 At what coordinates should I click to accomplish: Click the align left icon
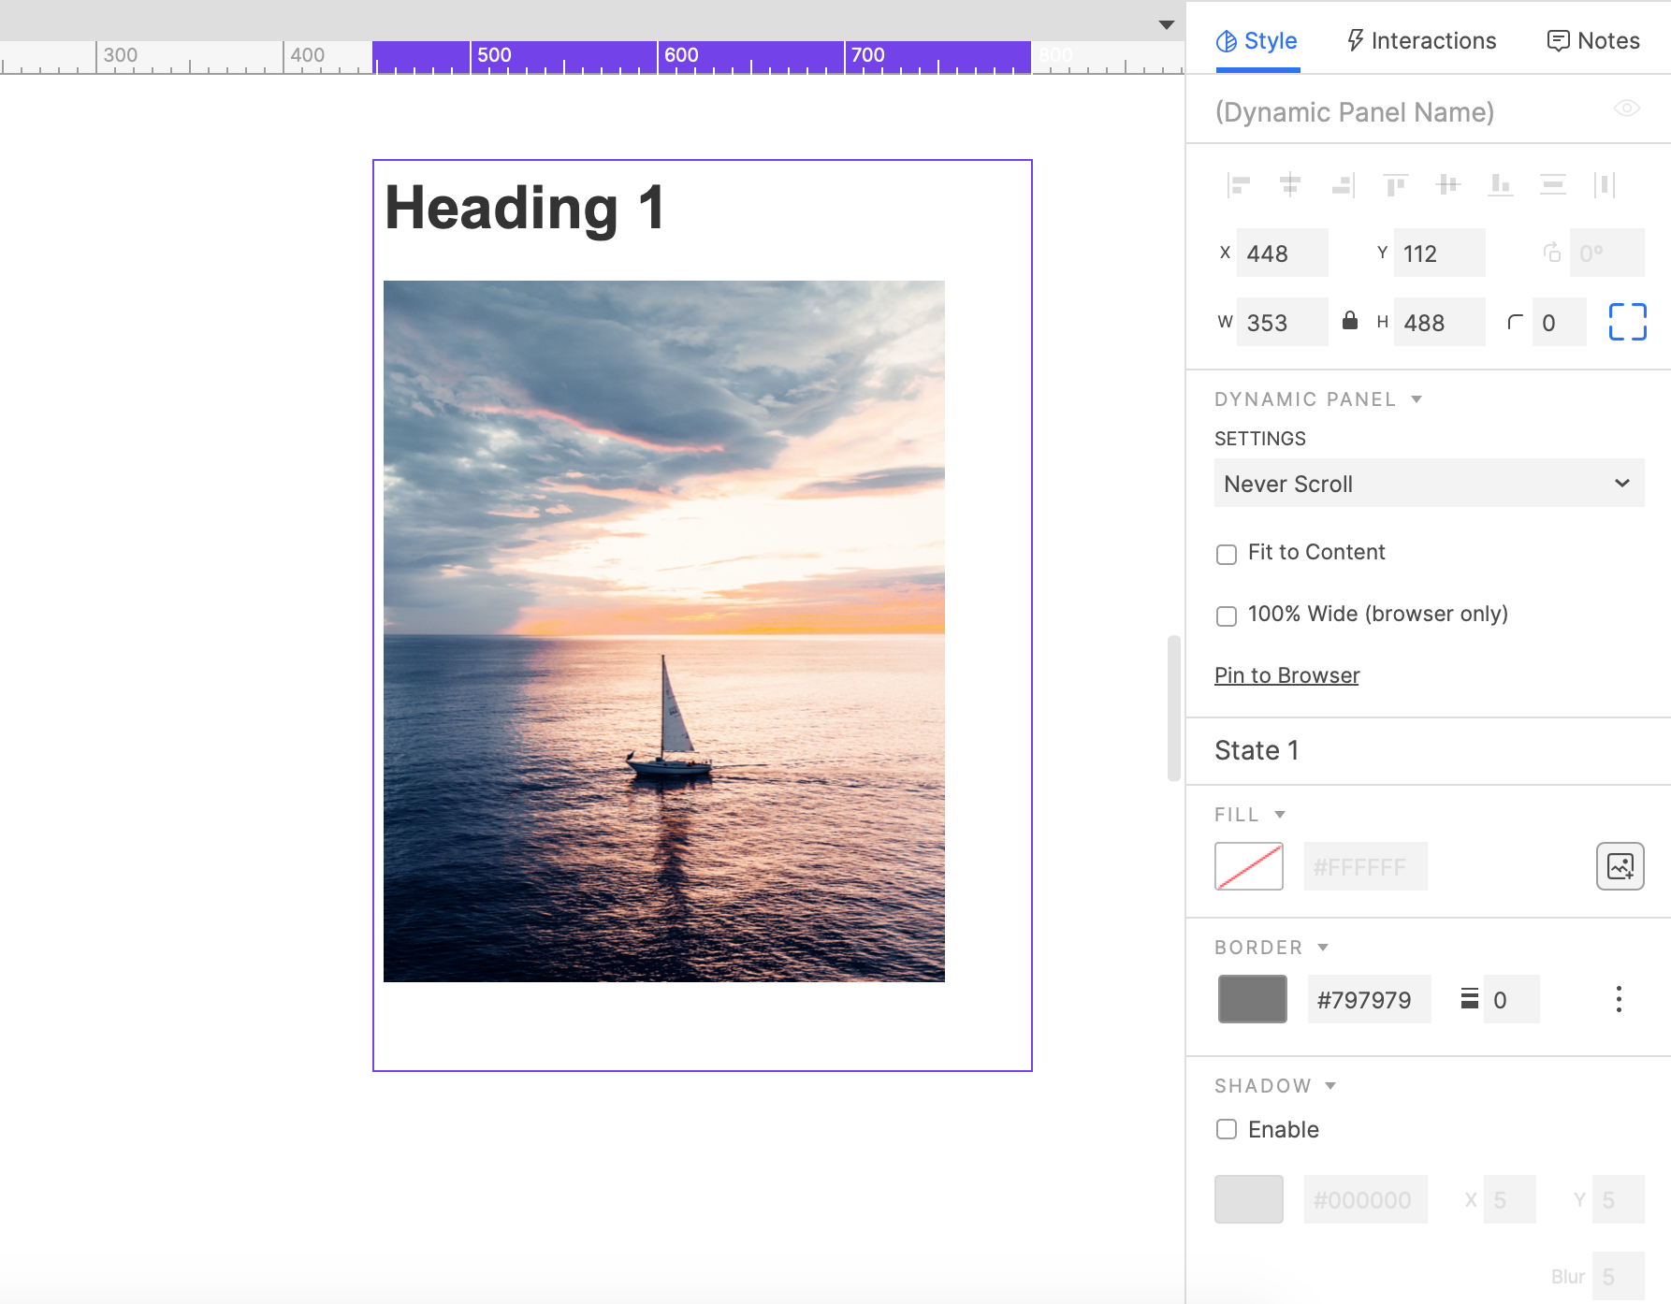(x=1238, y=185)
